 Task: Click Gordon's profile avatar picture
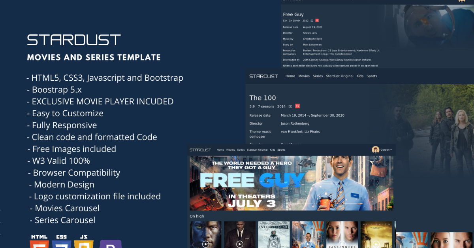point(375,150)
